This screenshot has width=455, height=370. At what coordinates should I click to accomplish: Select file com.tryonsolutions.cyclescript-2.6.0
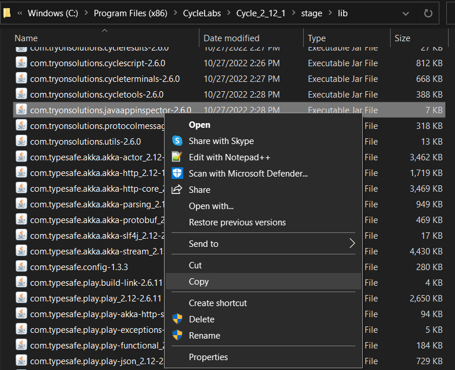point(97,63)
